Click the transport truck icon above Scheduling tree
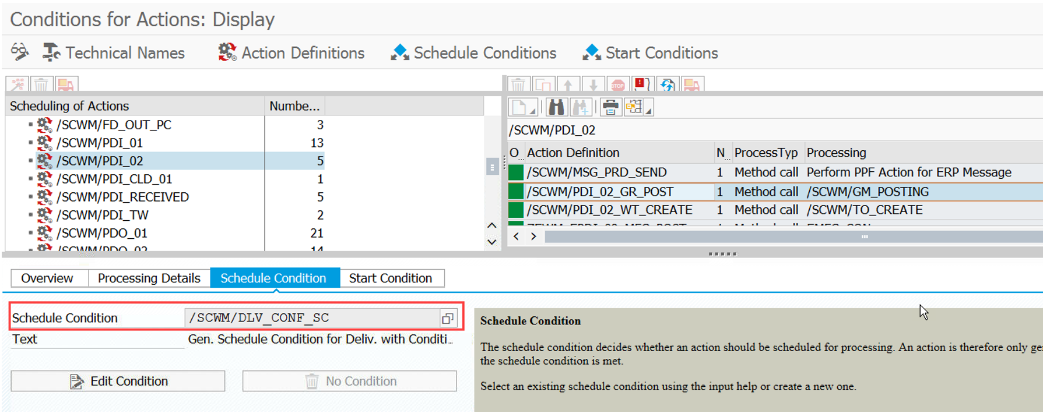This screenshot has height=413, width=1043. pos(66,84)
